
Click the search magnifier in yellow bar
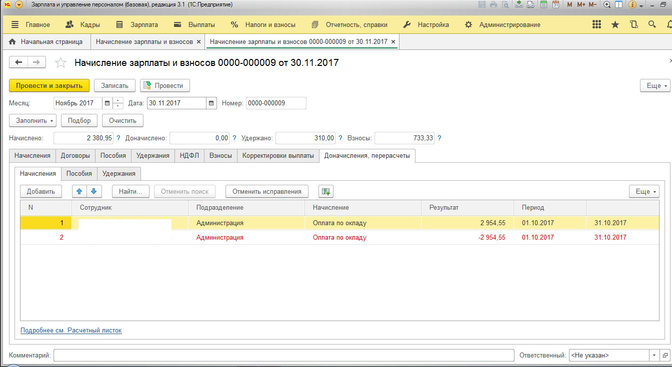pos(652,24)
